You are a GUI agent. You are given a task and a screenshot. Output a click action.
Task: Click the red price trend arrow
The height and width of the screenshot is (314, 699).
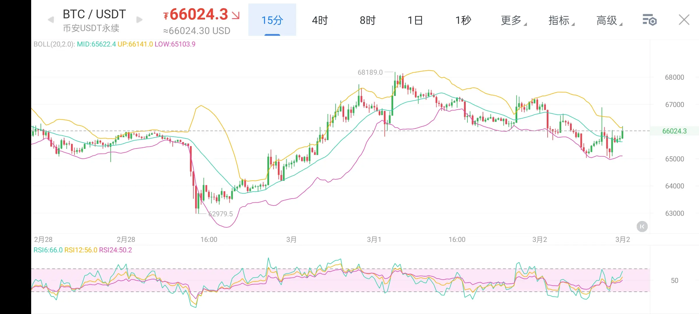(x=236, y=15)
